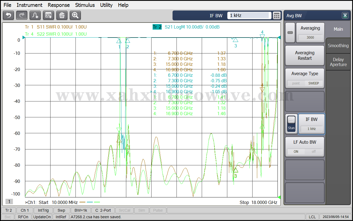The width and height of the screenshot is (353, 221).
Task: Click the Ch 1 status bar button
Action: (25, 210)
